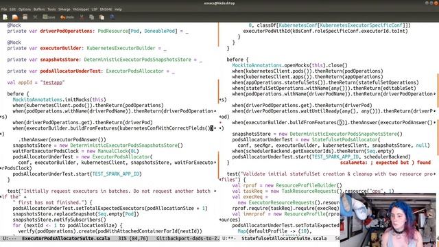Click the U:--- status in left mode line
Image resolution: width=439 pixels, height=247 pixels.
(x=10, y=239)
